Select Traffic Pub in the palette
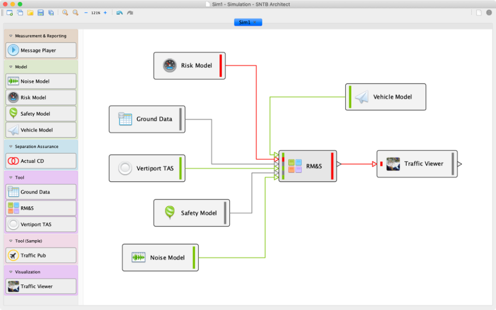The image size is (496, 310). tap(41, 255)
